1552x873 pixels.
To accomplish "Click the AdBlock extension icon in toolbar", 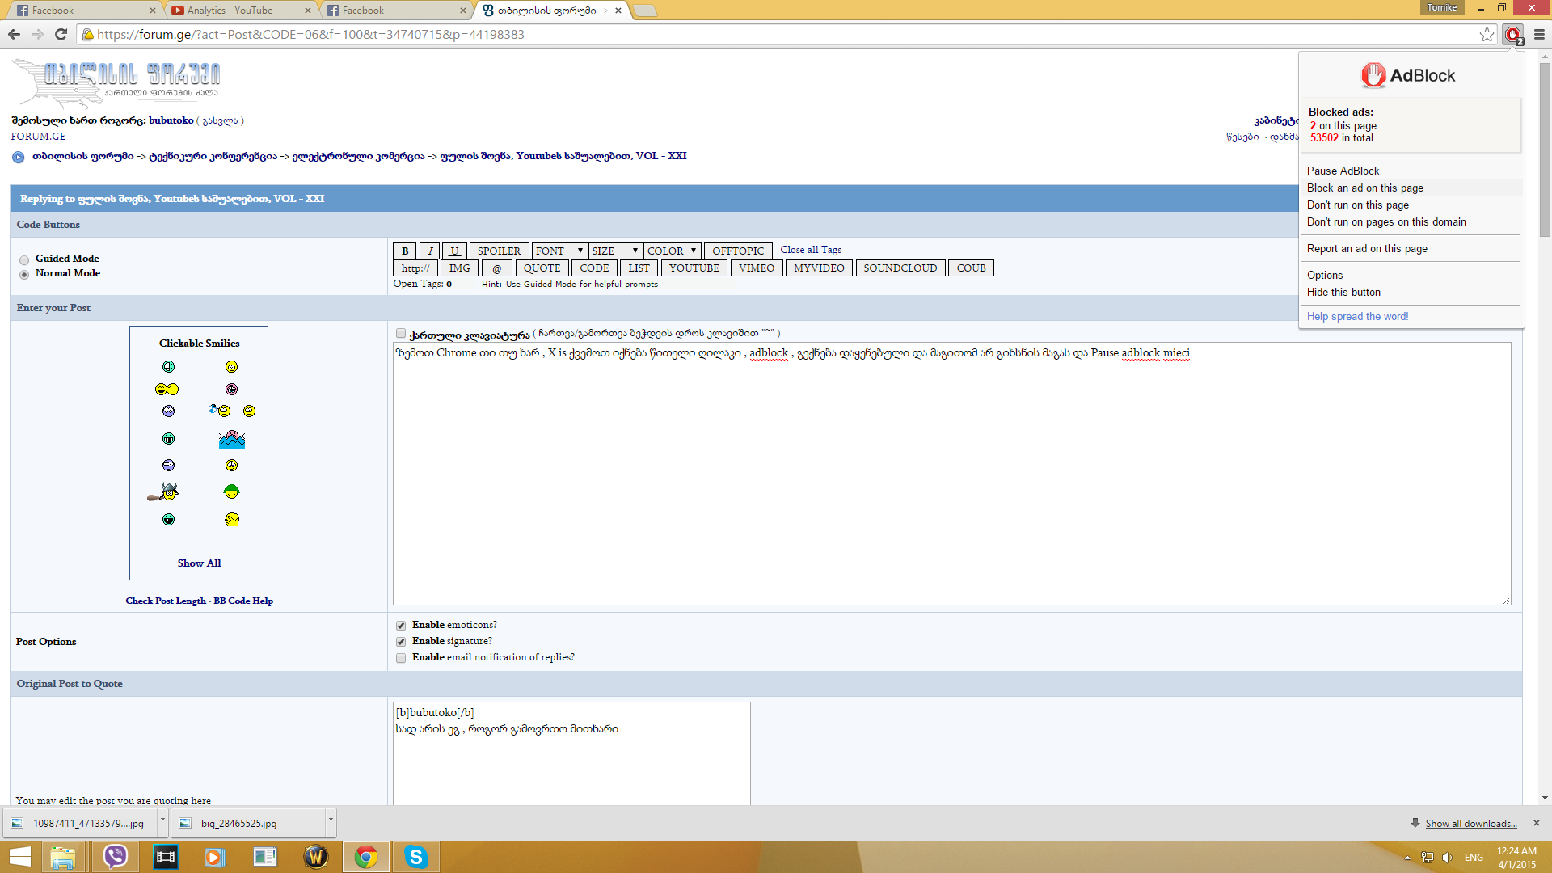I will tap(1512, 34).
